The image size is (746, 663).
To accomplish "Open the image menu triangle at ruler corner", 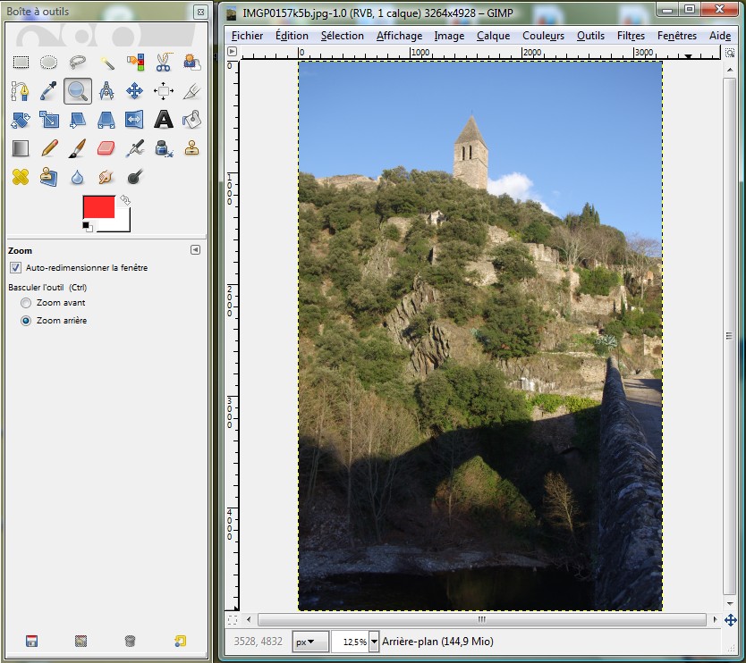I will coord(232,51).
